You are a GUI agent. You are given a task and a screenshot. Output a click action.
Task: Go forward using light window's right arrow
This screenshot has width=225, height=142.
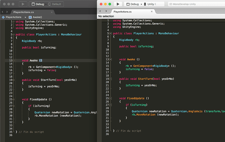tap(106, 11)
